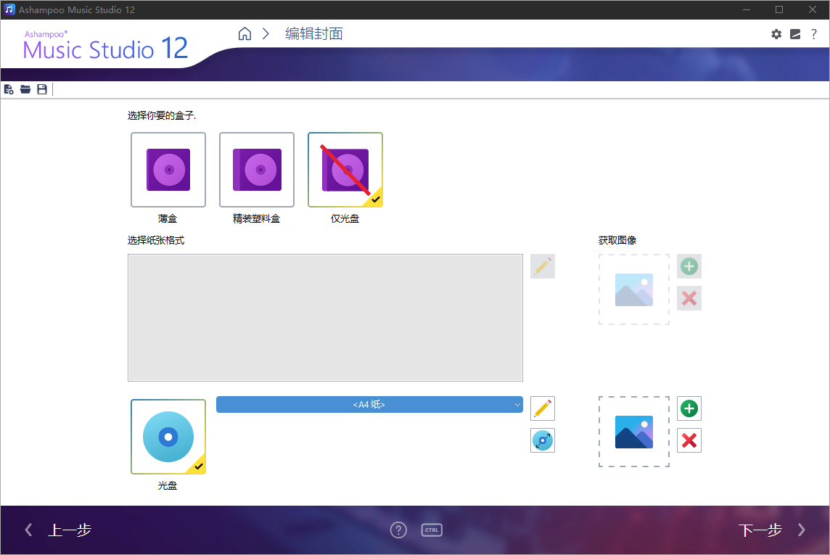
Task: Open help using the question mark icon
Action: coord(814,33)
